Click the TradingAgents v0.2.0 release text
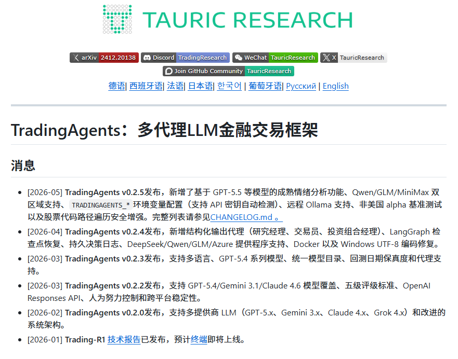This screenshot has height=359, width=458. [104, 313]
